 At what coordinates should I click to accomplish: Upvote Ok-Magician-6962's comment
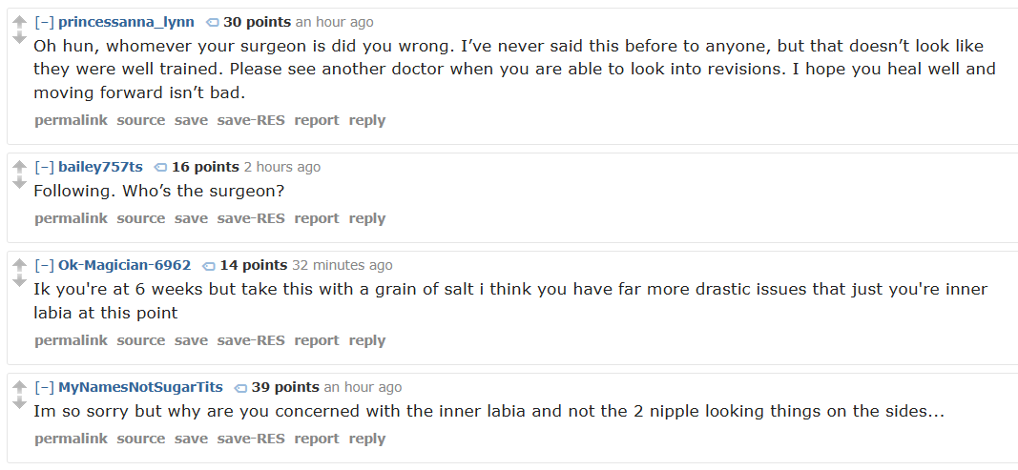(18, 265)
